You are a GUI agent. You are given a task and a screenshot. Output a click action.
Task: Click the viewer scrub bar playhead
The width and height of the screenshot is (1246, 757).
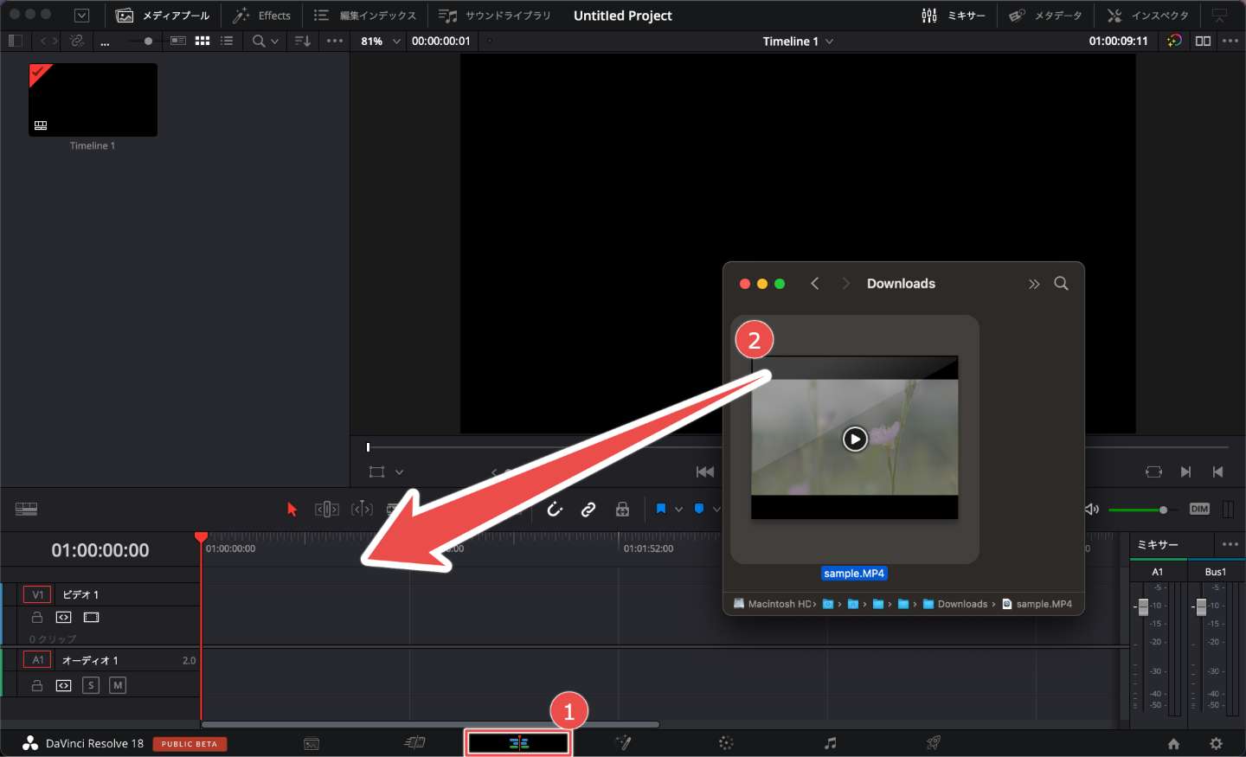368,447
